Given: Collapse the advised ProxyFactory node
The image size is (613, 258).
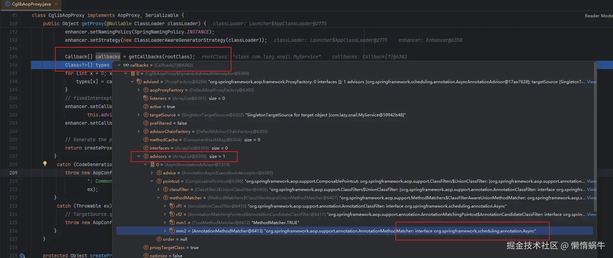Looking at the screenshot, I should click(x=132, y=82).
